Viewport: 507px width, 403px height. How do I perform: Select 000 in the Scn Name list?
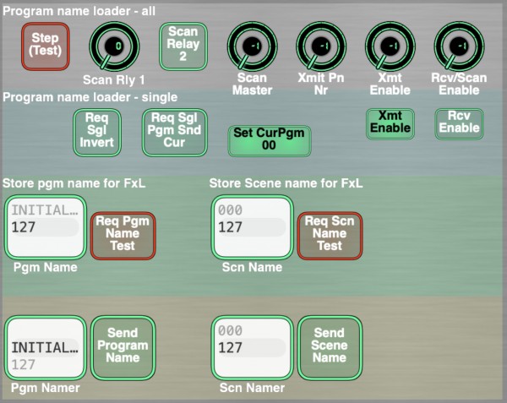(x=230, y=210)
